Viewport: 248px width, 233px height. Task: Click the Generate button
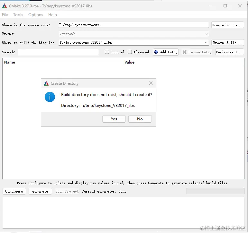(40, 191)
